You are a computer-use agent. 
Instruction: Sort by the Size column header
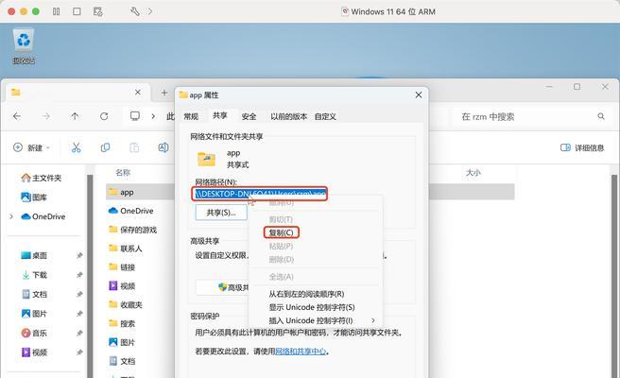(473, 172)
